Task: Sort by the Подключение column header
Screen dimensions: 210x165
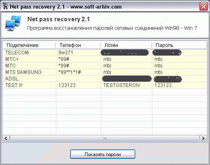Action: click(x=29, y=45)
